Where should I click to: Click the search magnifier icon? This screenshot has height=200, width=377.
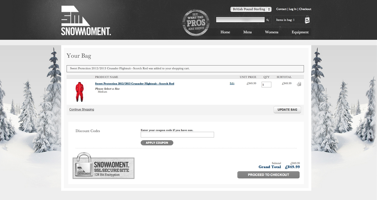(x=268, y=20)
